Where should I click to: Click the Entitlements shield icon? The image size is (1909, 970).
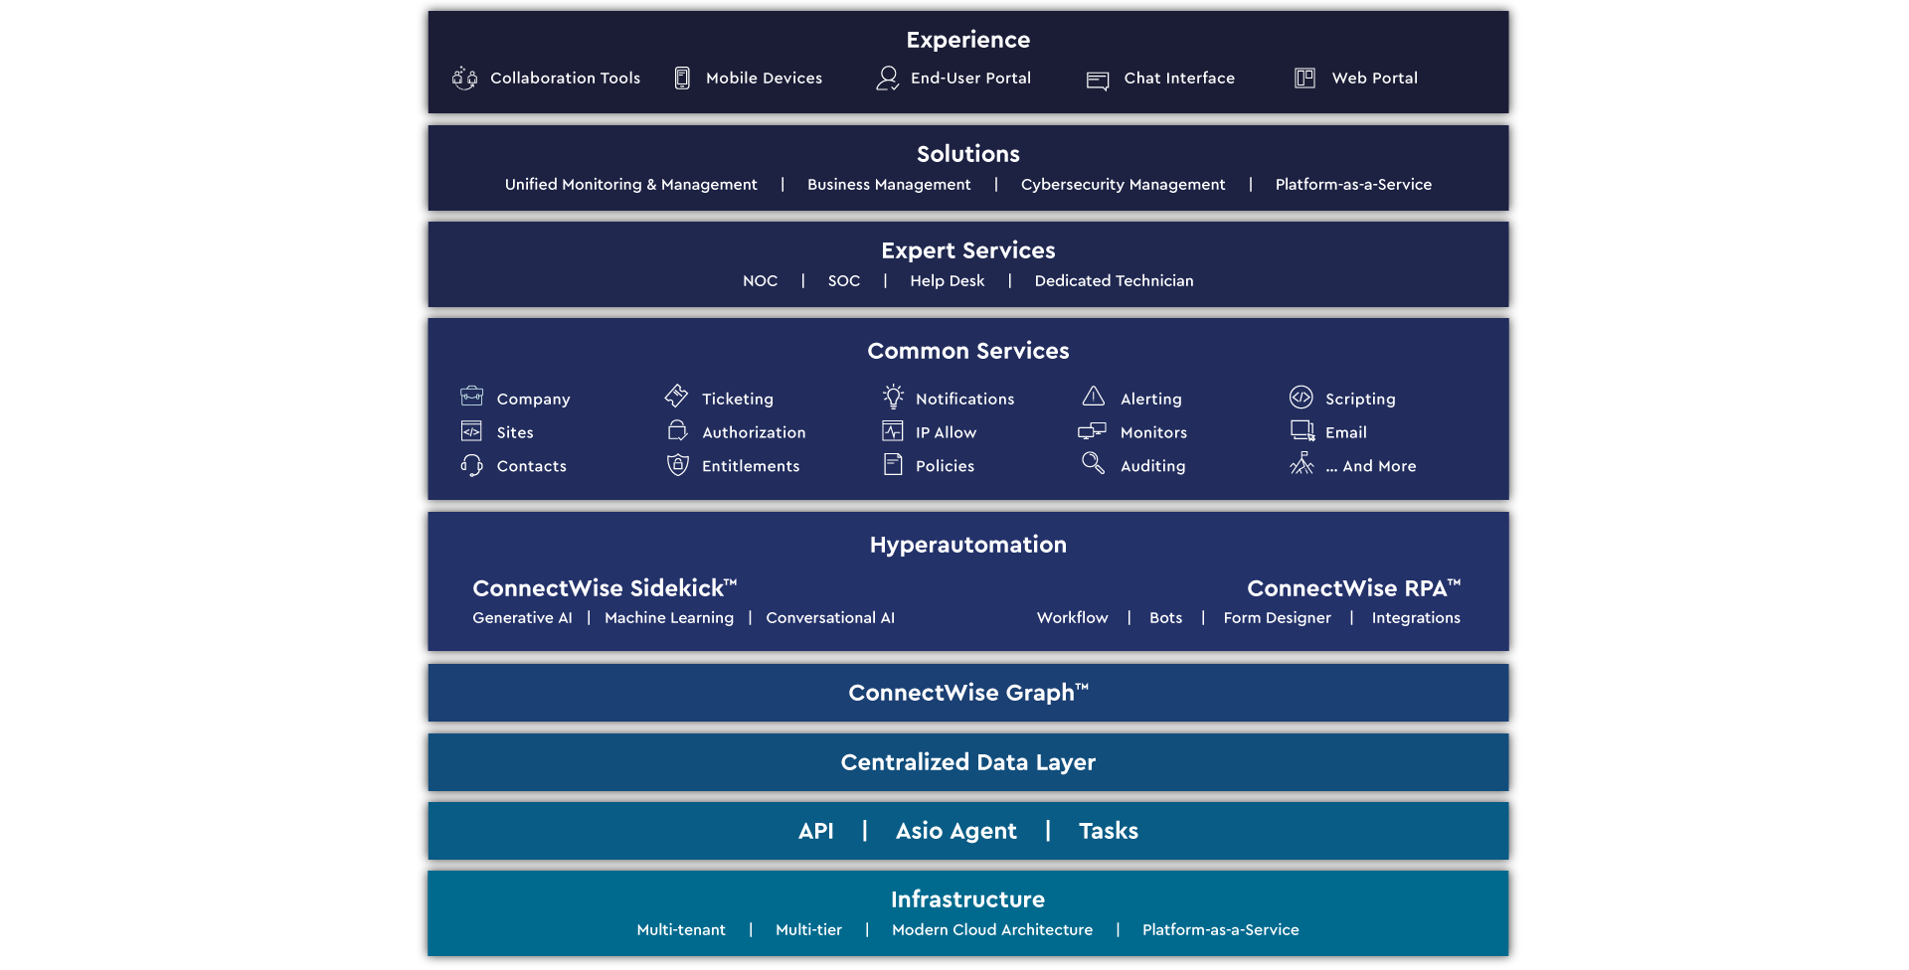pos(678,464)
